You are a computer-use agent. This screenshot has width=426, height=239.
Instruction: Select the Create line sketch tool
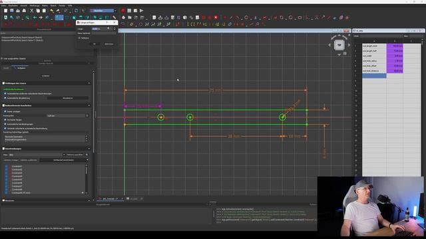coord(231,18)
